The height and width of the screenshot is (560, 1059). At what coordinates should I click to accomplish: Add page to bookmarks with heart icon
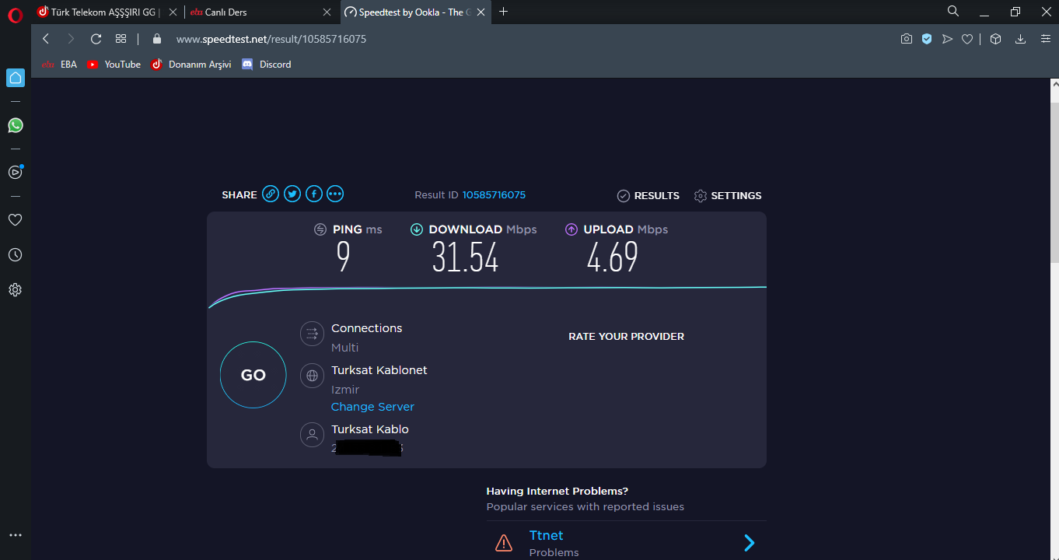point(967,39)
